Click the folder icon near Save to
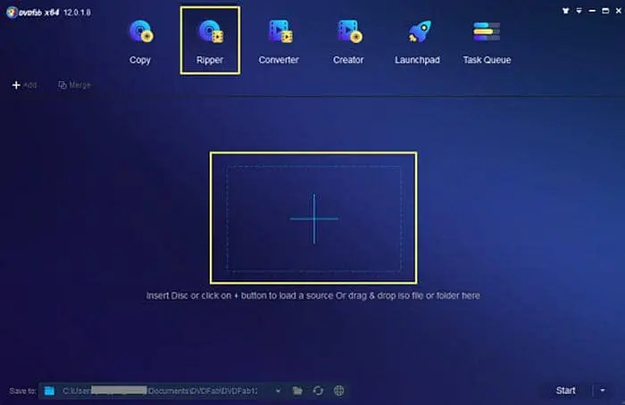The width and height of the screenshot is (625, 405). pyautogui.click(x=49, y=391)
